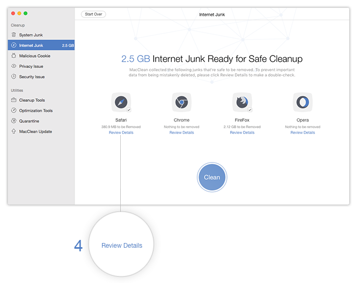This screenshot has height=283, width=354.
Task: Click the System Junk trash icon
Action: (14, 35)
